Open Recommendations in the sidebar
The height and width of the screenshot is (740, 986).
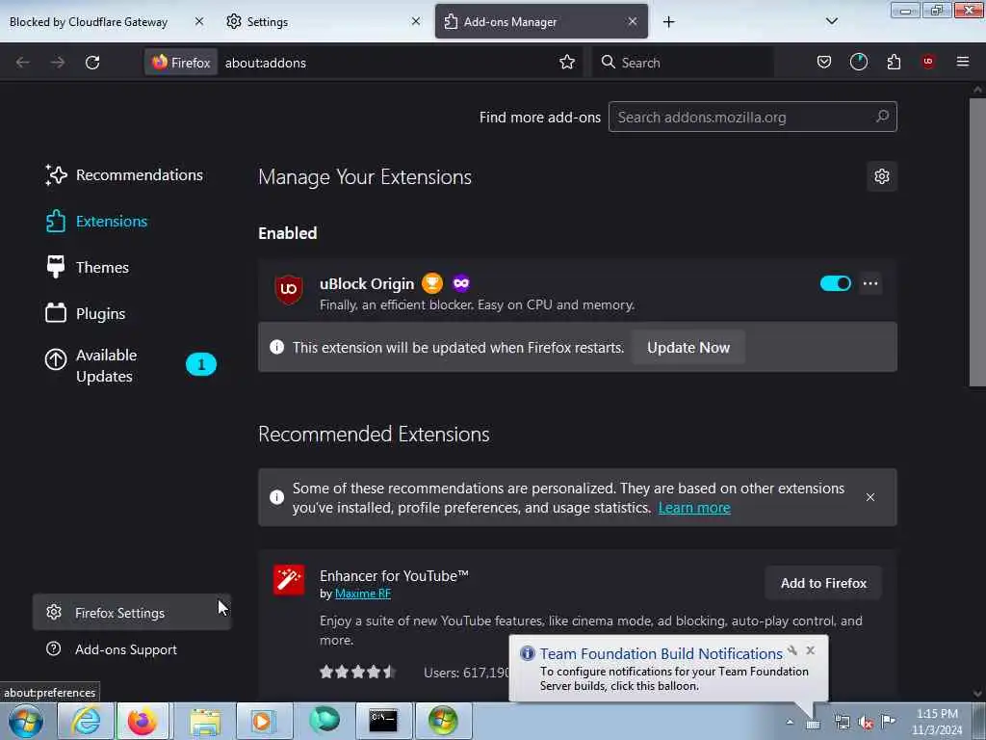click(124, 175)
